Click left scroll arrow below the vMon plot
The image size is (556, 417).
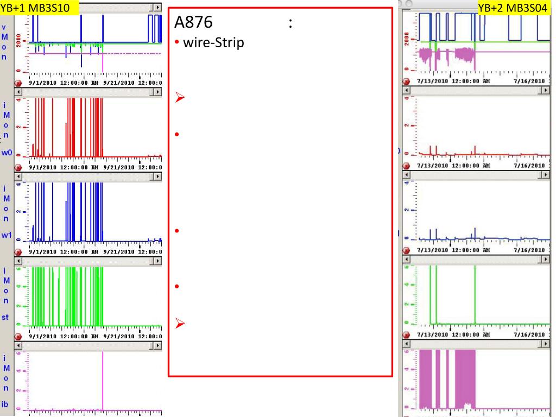[x=18, y=92]
